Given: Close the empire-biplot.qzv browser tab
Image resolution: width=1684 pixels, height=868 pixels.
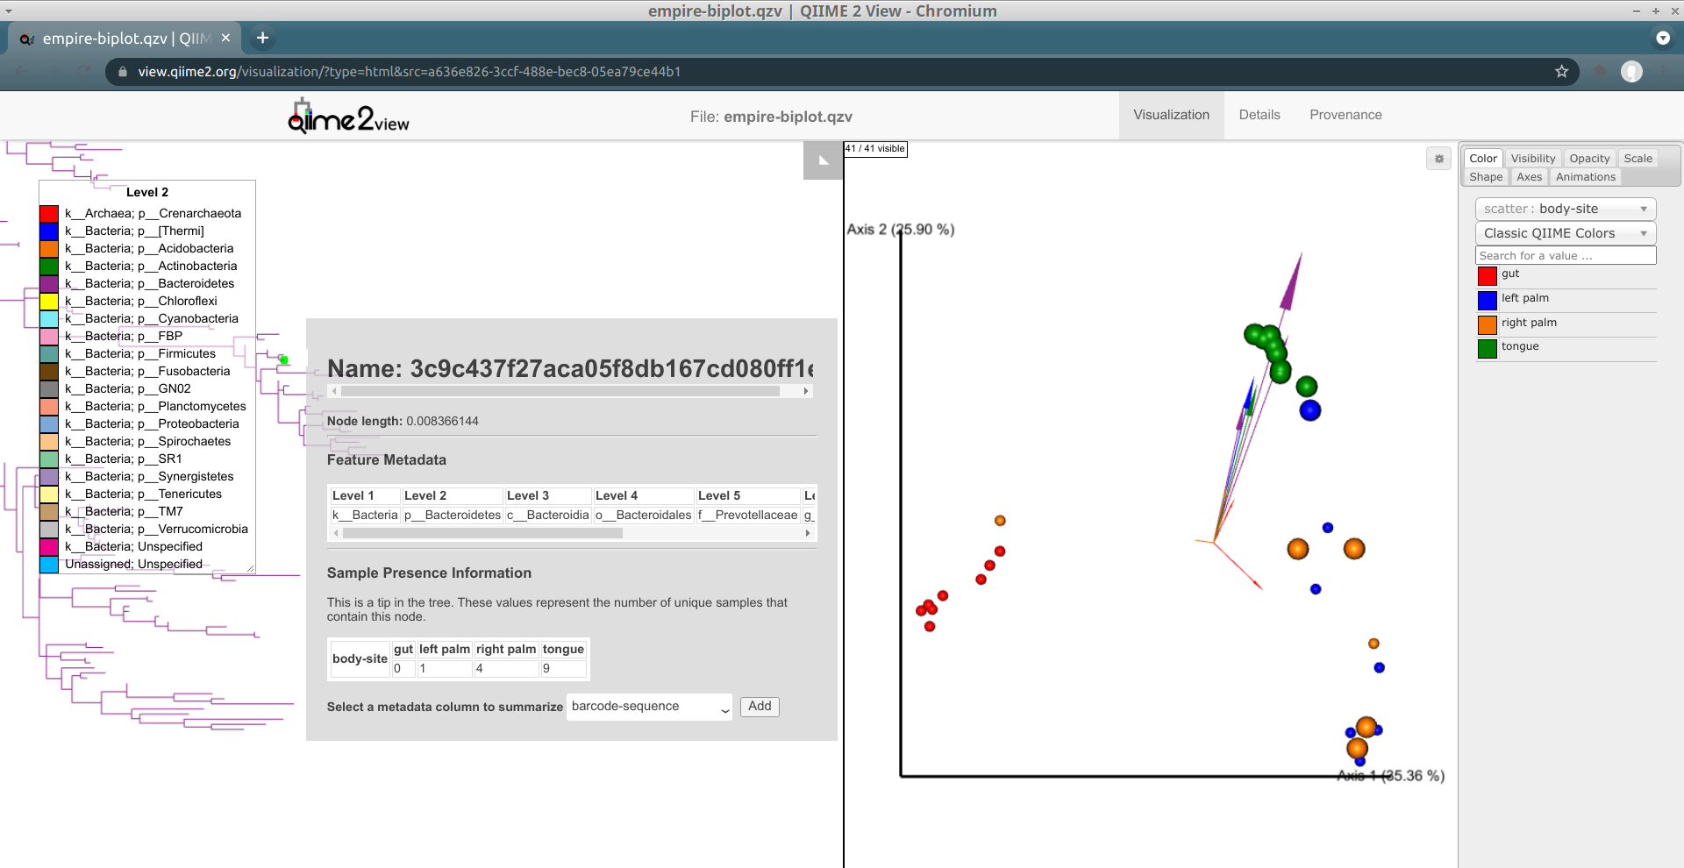Looking at the screenshot, I should 225,38.
